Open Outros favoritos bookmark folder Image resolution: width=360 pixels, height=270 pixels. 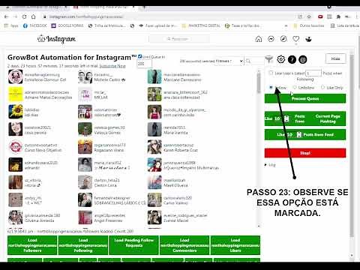point(309,25)
